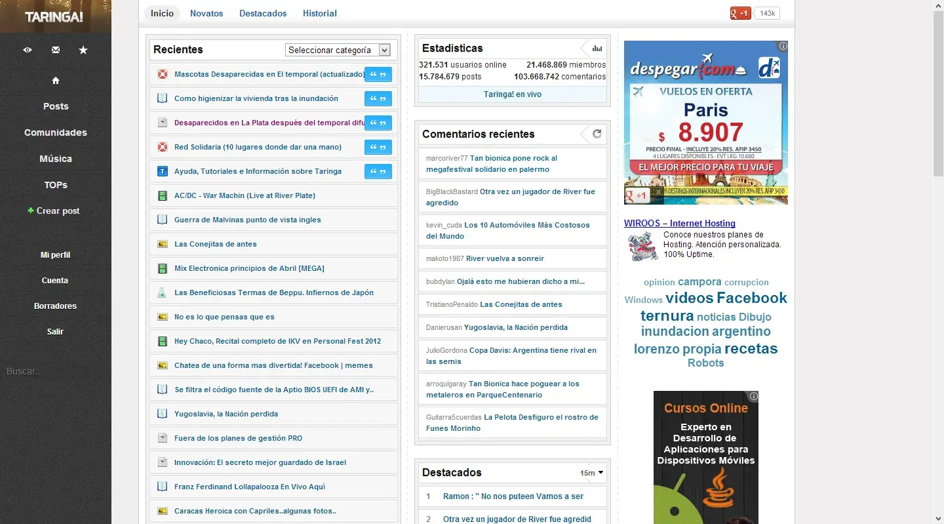The image size is (944, 524).
Task: Click the green plus beside Crear post
Action: pyautogui.click(x=30, y=211)
